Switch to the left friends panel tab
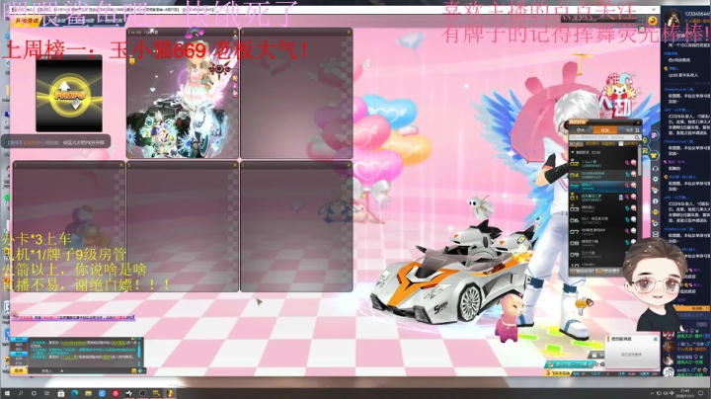The image size is (711, 399). tap(581, 130)
